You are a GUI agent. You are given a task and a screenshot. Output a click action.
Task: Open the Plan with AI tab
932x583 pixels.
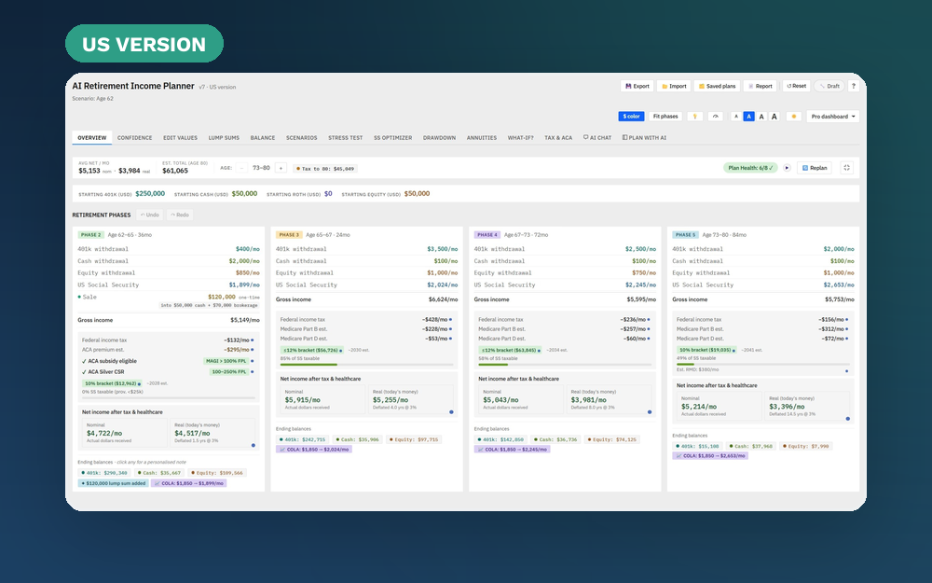click(644, 138)
